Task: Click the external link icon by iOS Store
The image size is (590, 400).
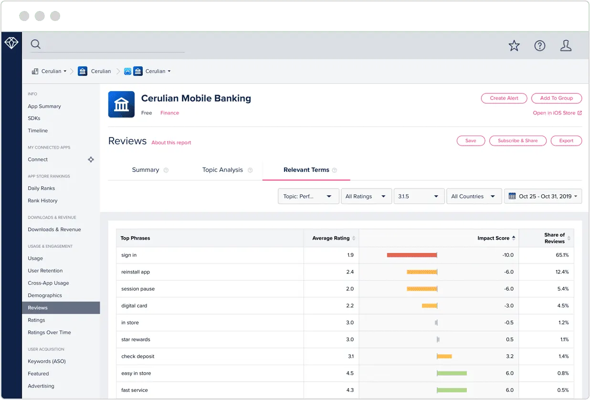Action: 580,113
